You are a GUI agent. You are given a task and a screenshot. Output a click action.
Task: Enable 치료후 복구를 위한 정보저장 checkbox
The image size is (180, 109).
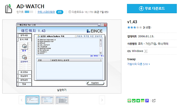(76, 36)
